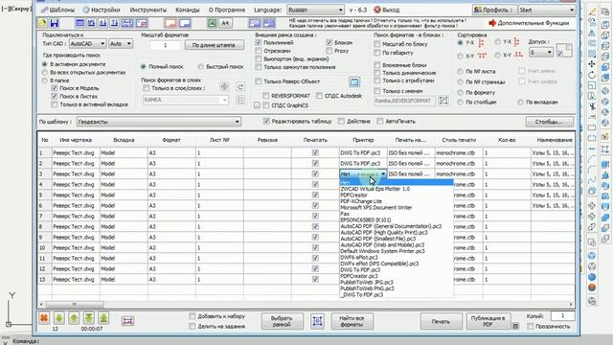
Task: Toggle Блоком checkbox
Action: (329, 42)
